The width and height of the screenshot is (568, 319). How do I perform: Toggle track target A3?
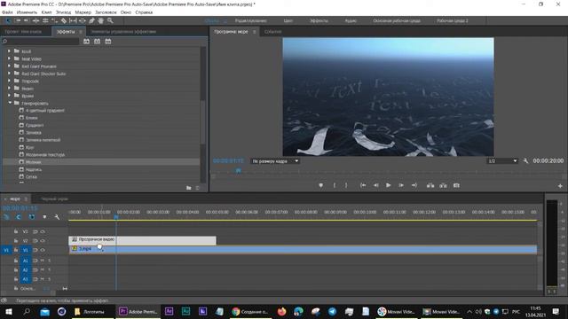tap(26, 279)
